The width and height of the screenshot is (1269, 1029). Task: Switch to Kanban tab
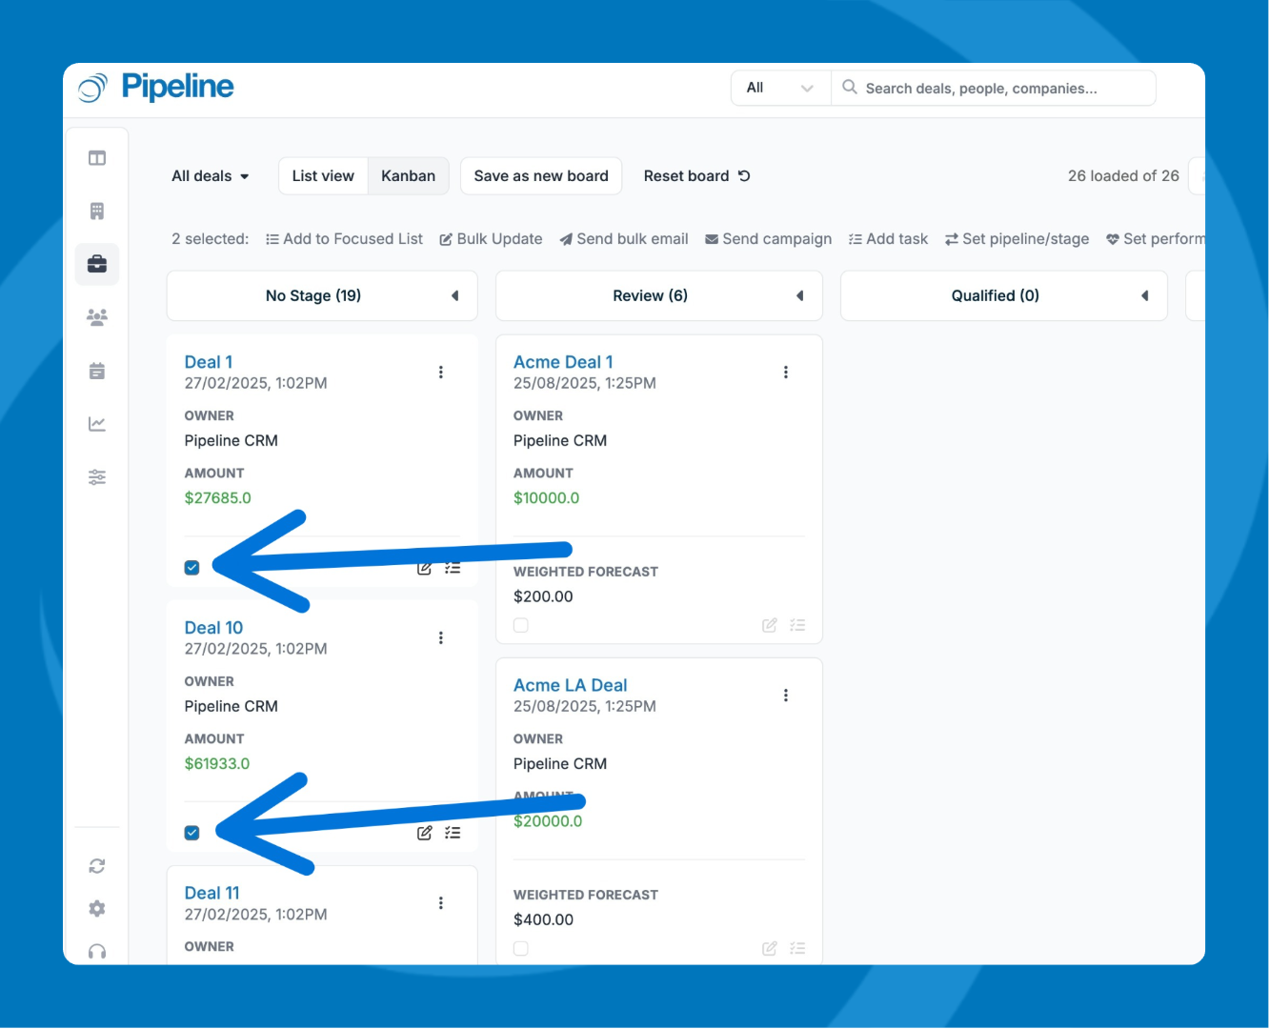[408, 176]
